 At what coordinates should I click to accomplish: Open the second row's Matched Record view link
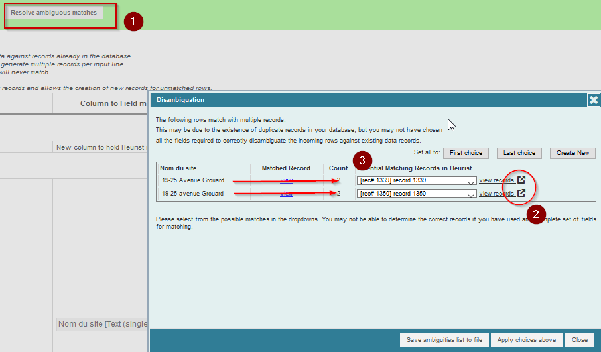[287, 194]
